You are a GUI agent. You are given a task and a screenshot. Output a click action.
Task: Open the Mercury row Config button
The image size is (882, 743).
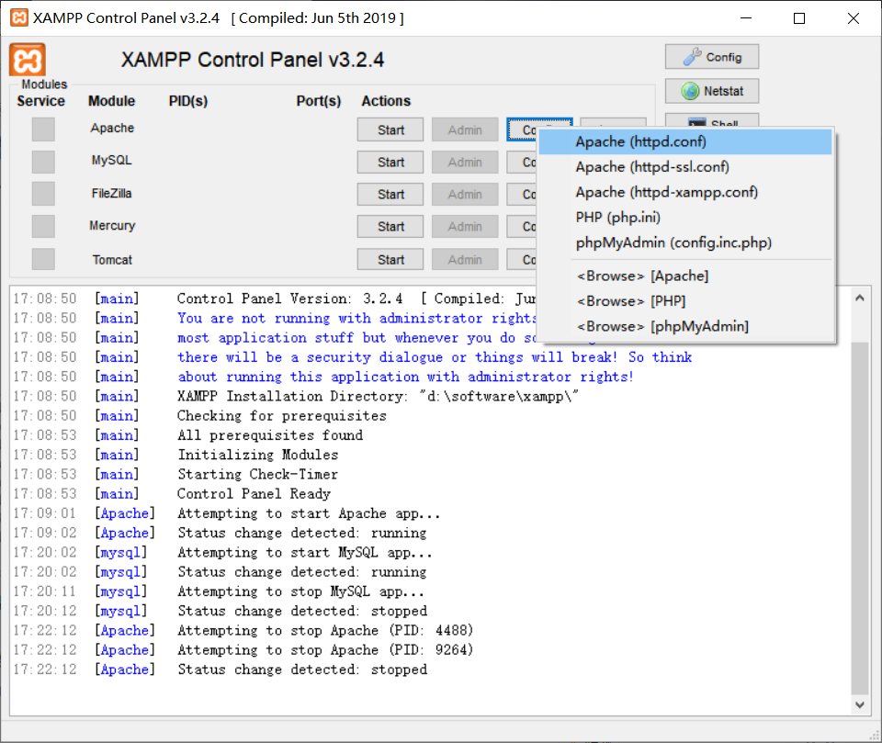click(x=522, y=226)
